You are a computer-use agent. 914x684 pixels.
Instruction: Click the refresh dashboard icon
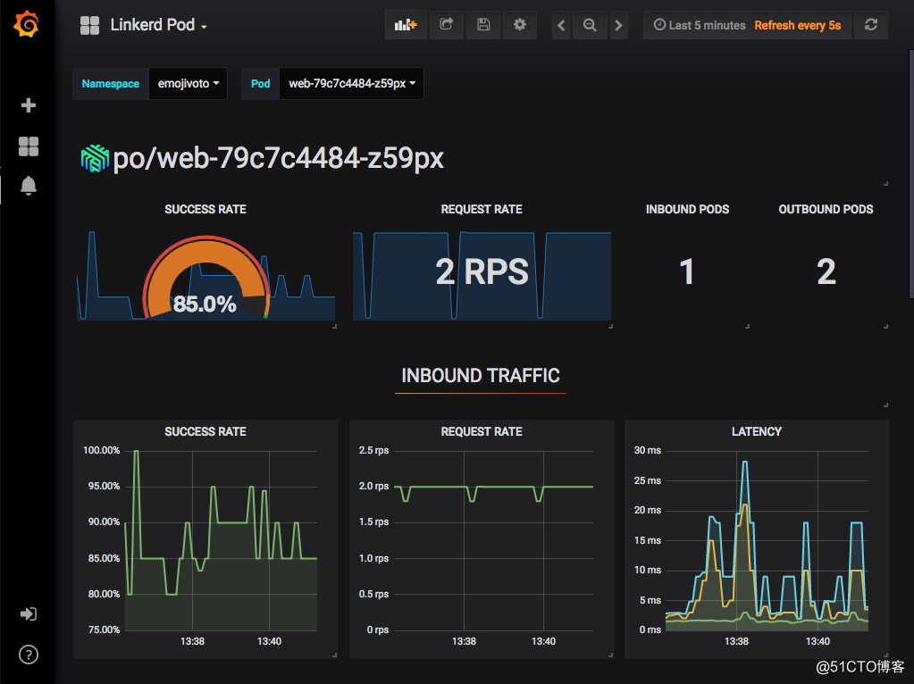(871, 25)
